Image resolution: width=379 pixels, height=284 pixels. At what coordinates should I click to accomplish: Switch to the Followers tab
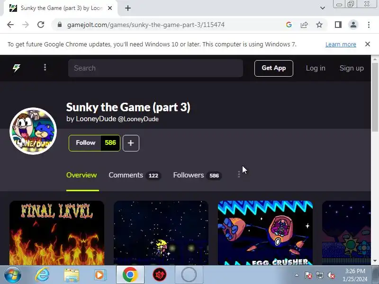coord(197,175)
